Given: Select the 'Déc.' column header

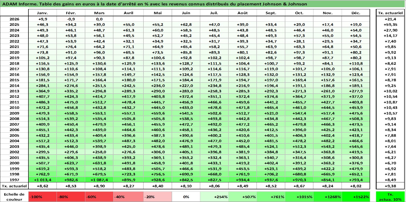Looking at the screenshot, I should [356, 13].
